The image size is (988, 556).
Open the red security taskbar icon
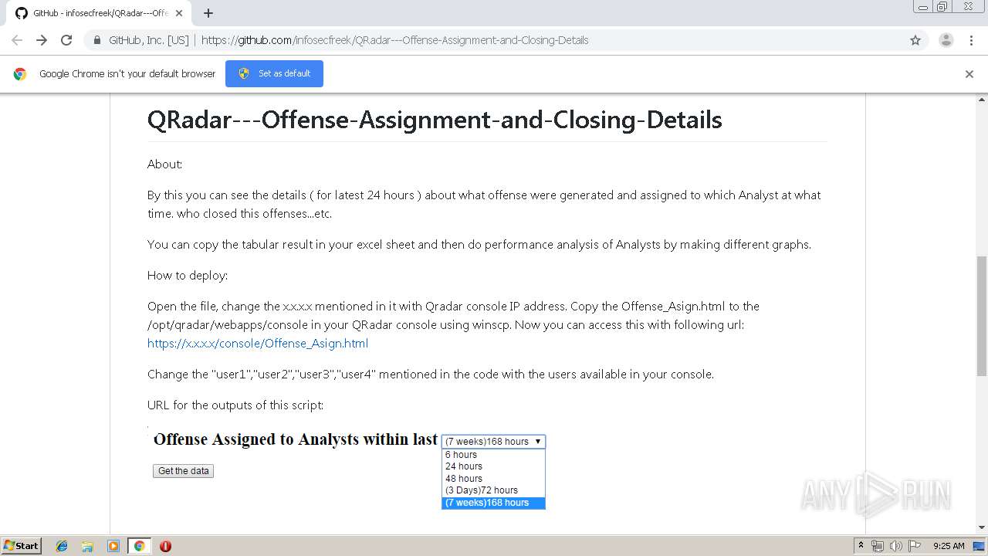coord(165,546)
